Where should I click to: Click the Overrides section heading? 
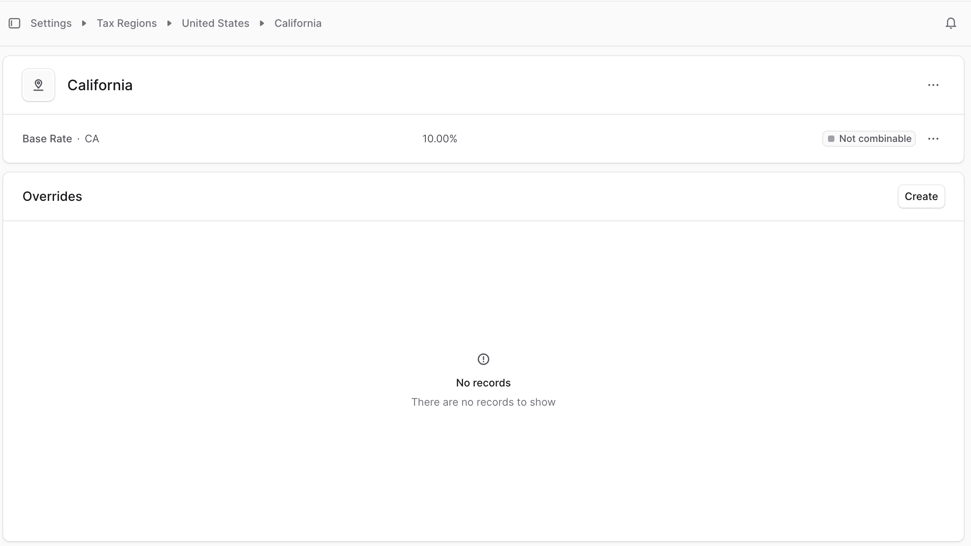pos(52,196)
